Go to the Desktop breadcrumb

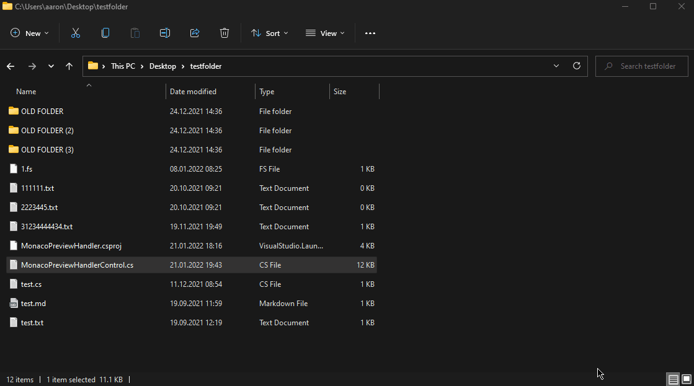coord(162,66)
